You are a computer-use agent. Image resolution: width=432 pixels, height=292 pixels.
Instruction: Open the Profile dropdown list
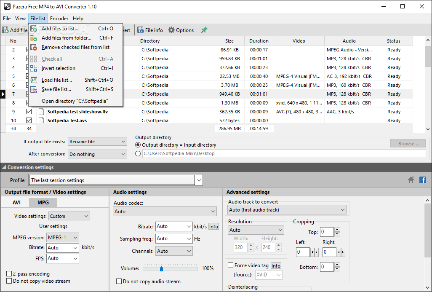pyautogui.click(x=199, y=180)
